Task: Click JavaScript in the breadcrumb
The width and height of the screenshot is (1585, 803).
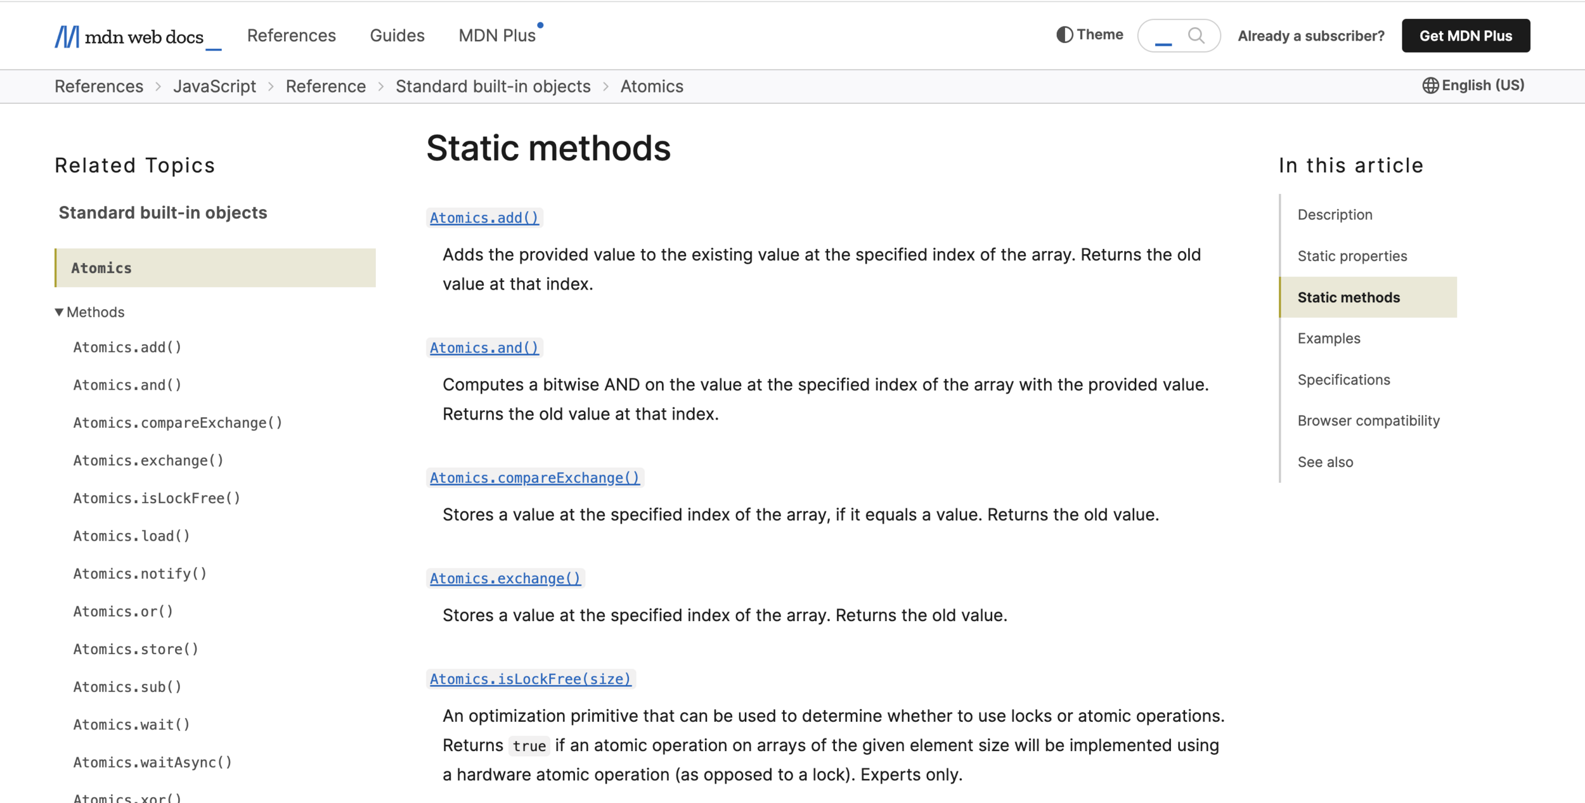Action: click(x=214, y=86)
